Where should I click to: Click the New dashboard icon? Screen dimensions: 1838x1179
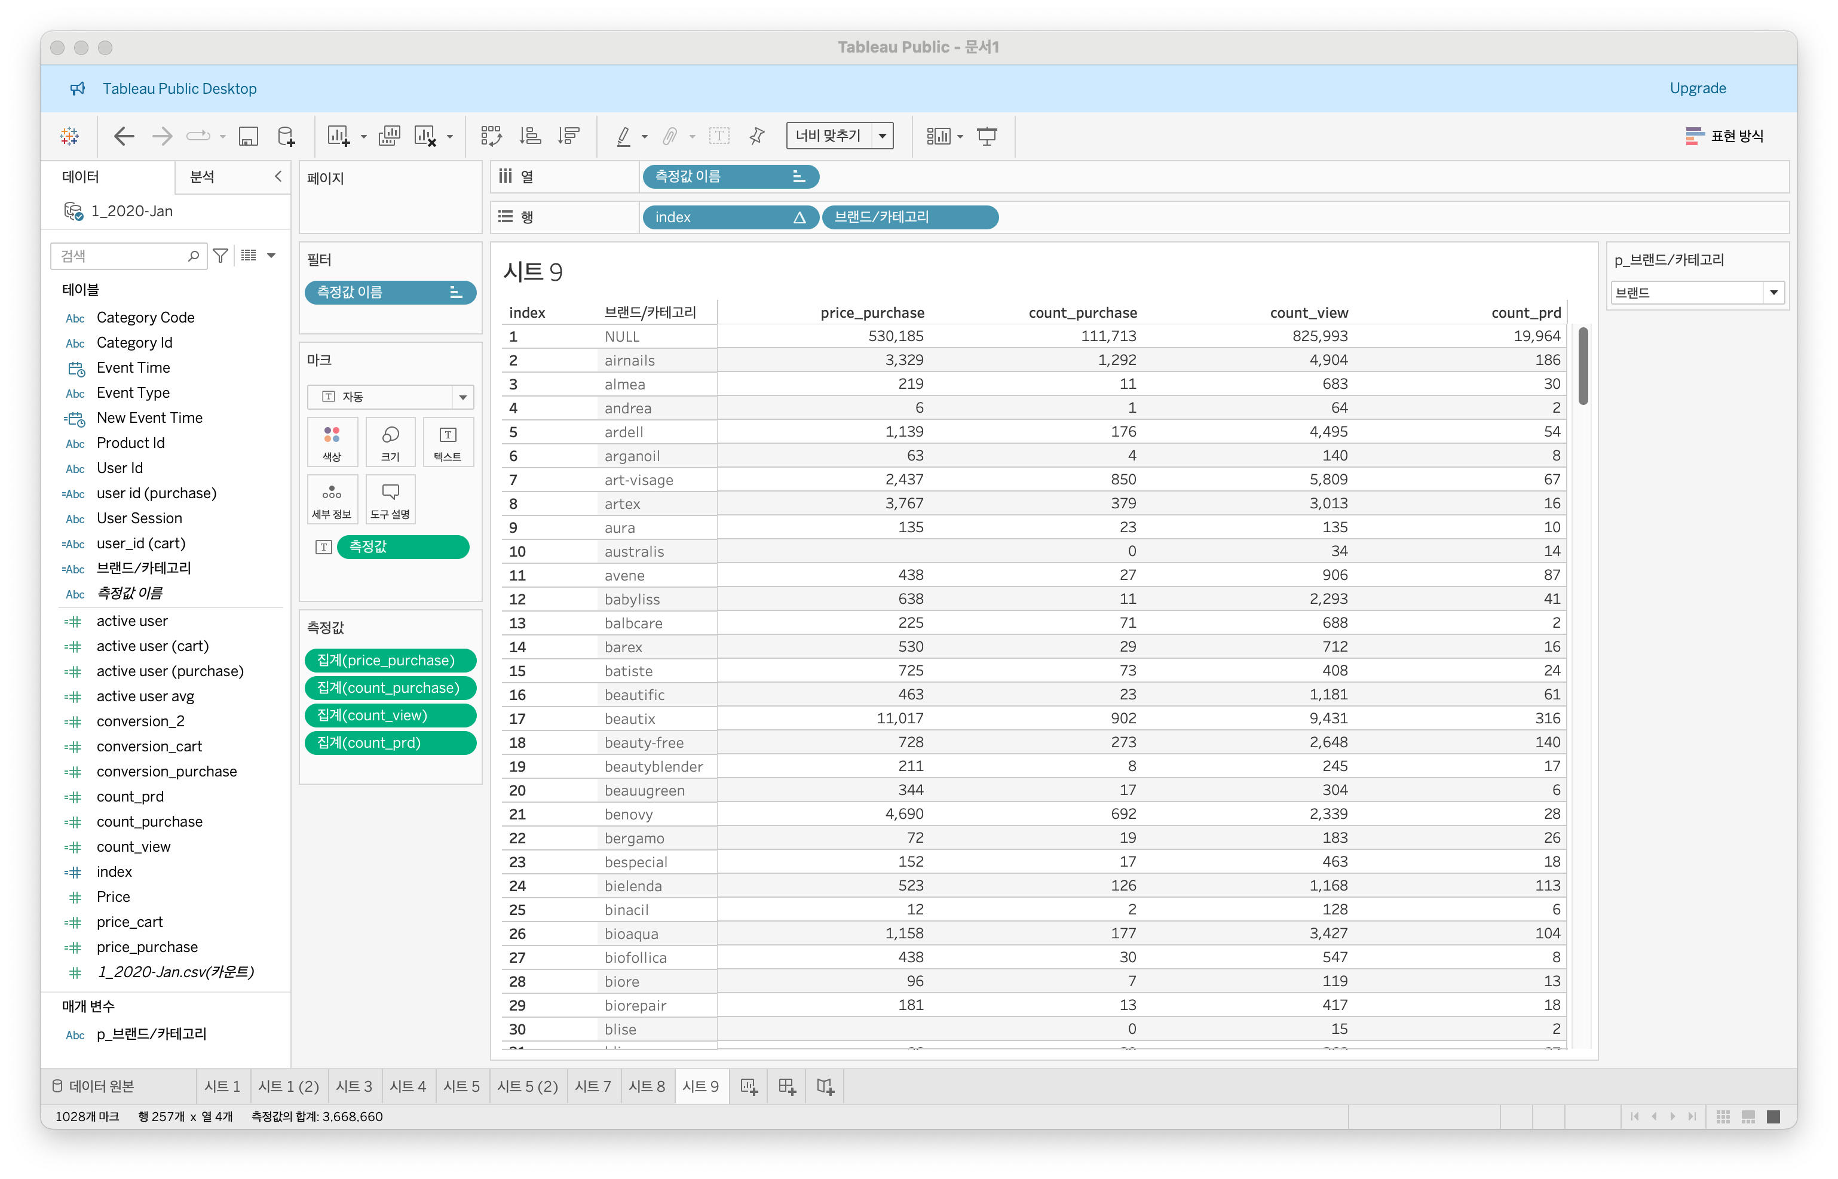coord(786,1086)
